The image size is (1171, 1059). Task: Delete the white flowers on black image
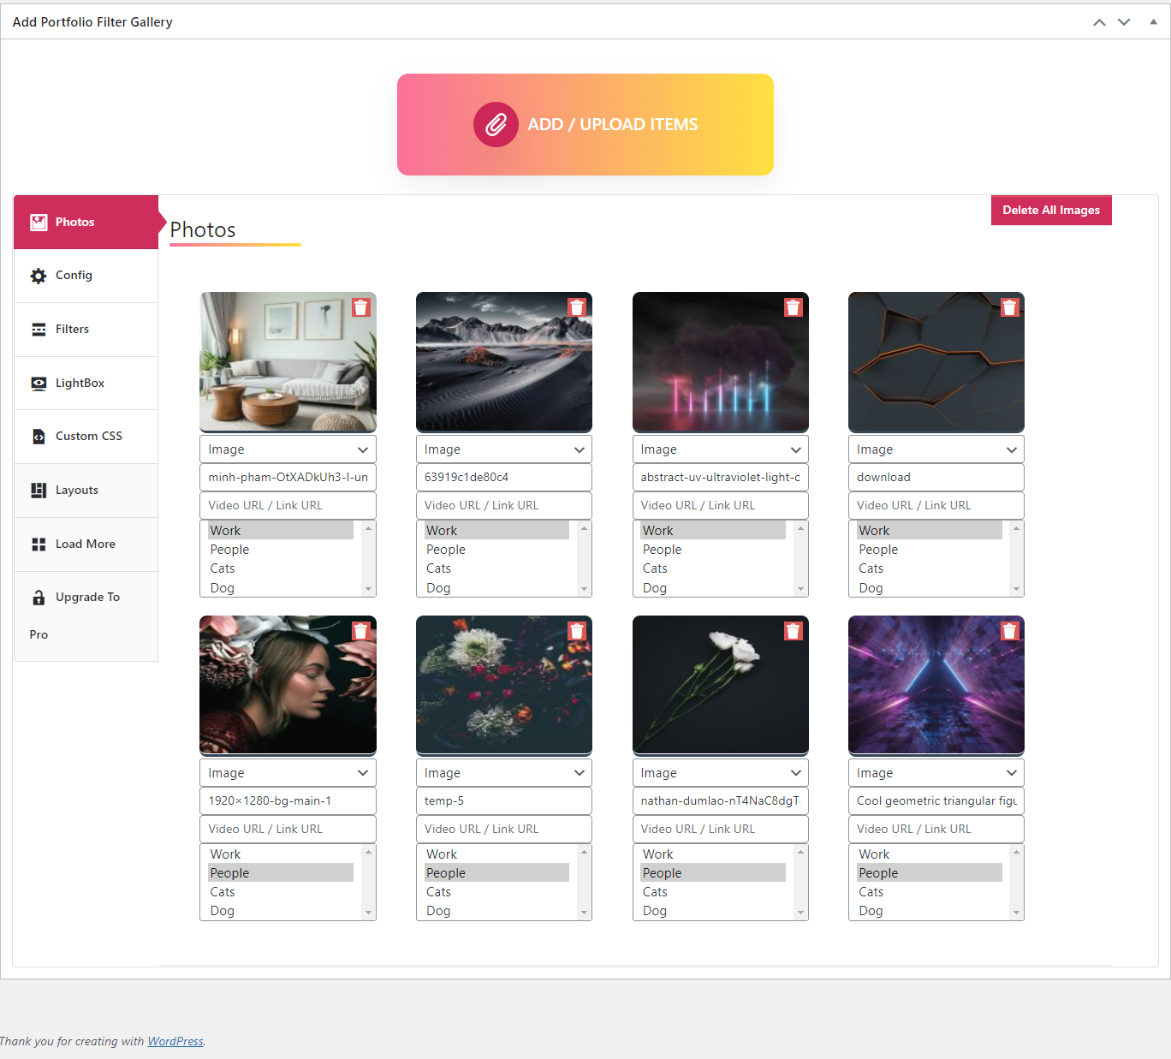(794, 631)
